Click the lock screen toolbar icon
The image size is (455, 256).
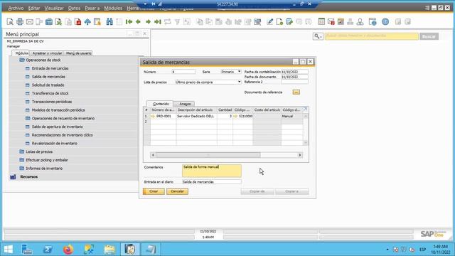(97, 22)
